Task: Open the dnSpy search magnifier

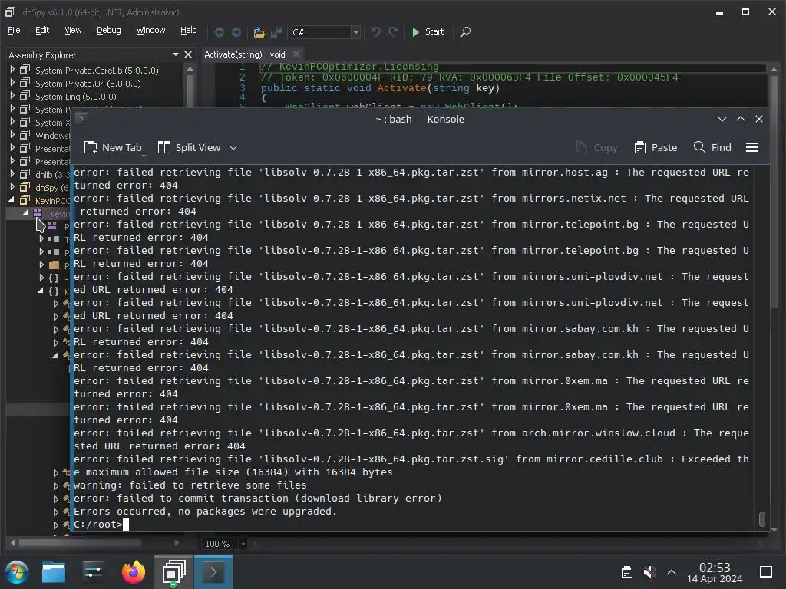Action: coord(465,32)
